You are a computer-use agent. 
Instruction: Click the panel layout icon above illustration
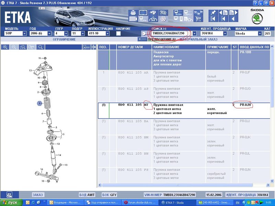86,47
